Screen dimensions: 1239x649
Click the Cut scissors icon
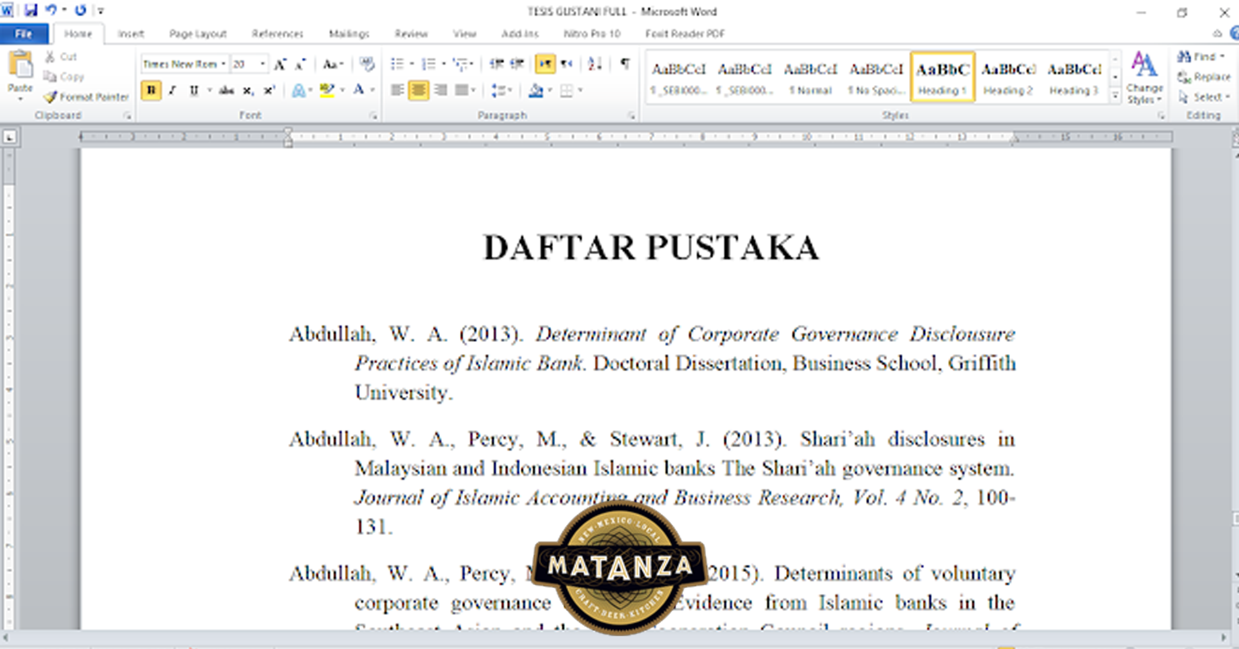(50, 56)
